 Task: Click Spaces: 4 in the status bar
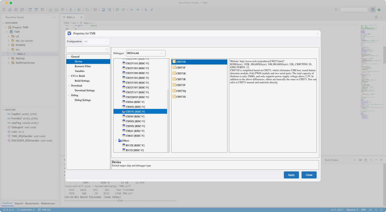[x=352, y=210]
